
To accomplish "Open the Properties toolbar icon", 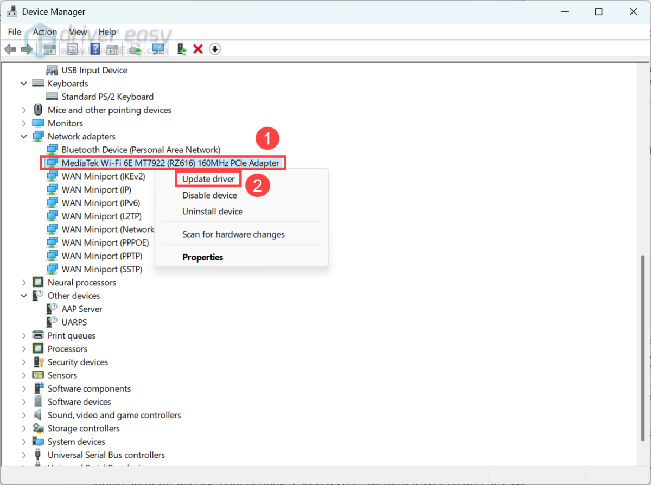I will (72, 49).
